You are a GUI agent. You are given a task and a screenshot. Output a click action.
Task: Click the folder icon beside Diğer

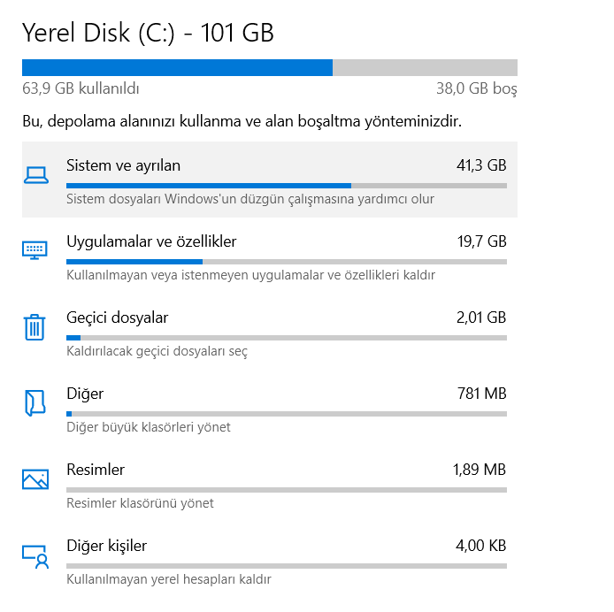tap(35, 403)
